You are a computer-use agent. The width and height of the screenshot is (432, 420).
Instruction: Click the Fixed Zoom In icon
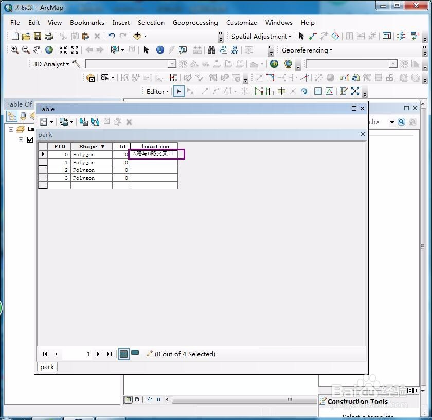(x=63, y=50)
